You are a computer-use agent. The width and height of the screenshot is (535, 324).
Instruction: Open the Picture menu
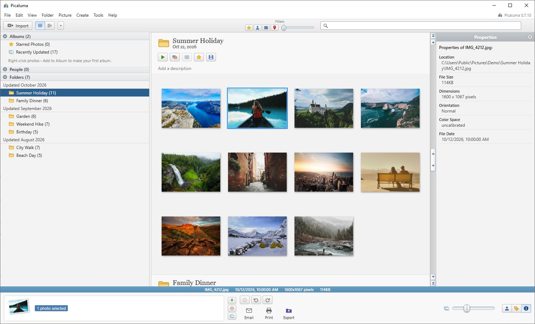tap(65, 15)
